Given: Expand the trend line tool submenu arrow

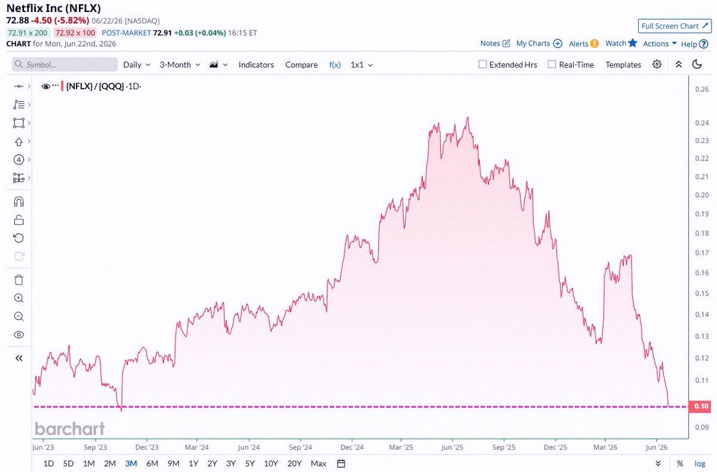Looking at the screenshot, I should (29, 86).
